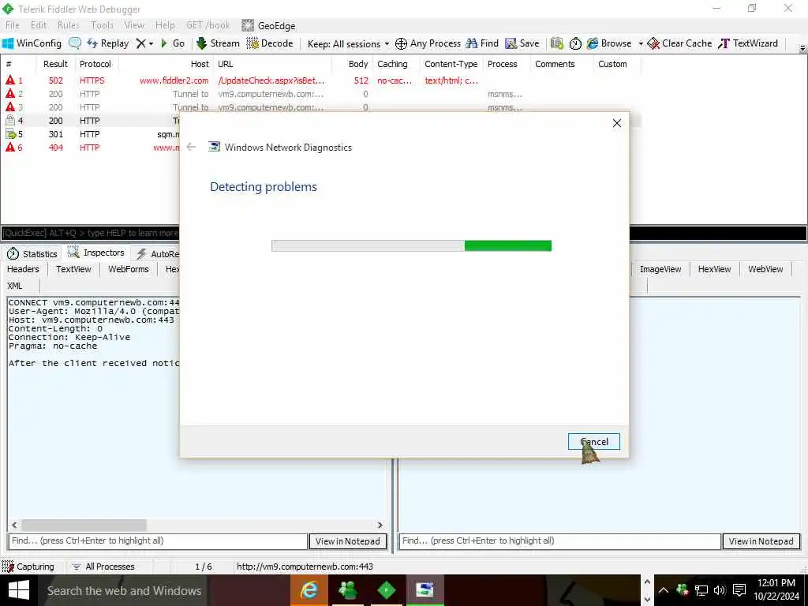
Task: Click GET /book menu item
Action: pyautogui.click(x=208, y=25)
